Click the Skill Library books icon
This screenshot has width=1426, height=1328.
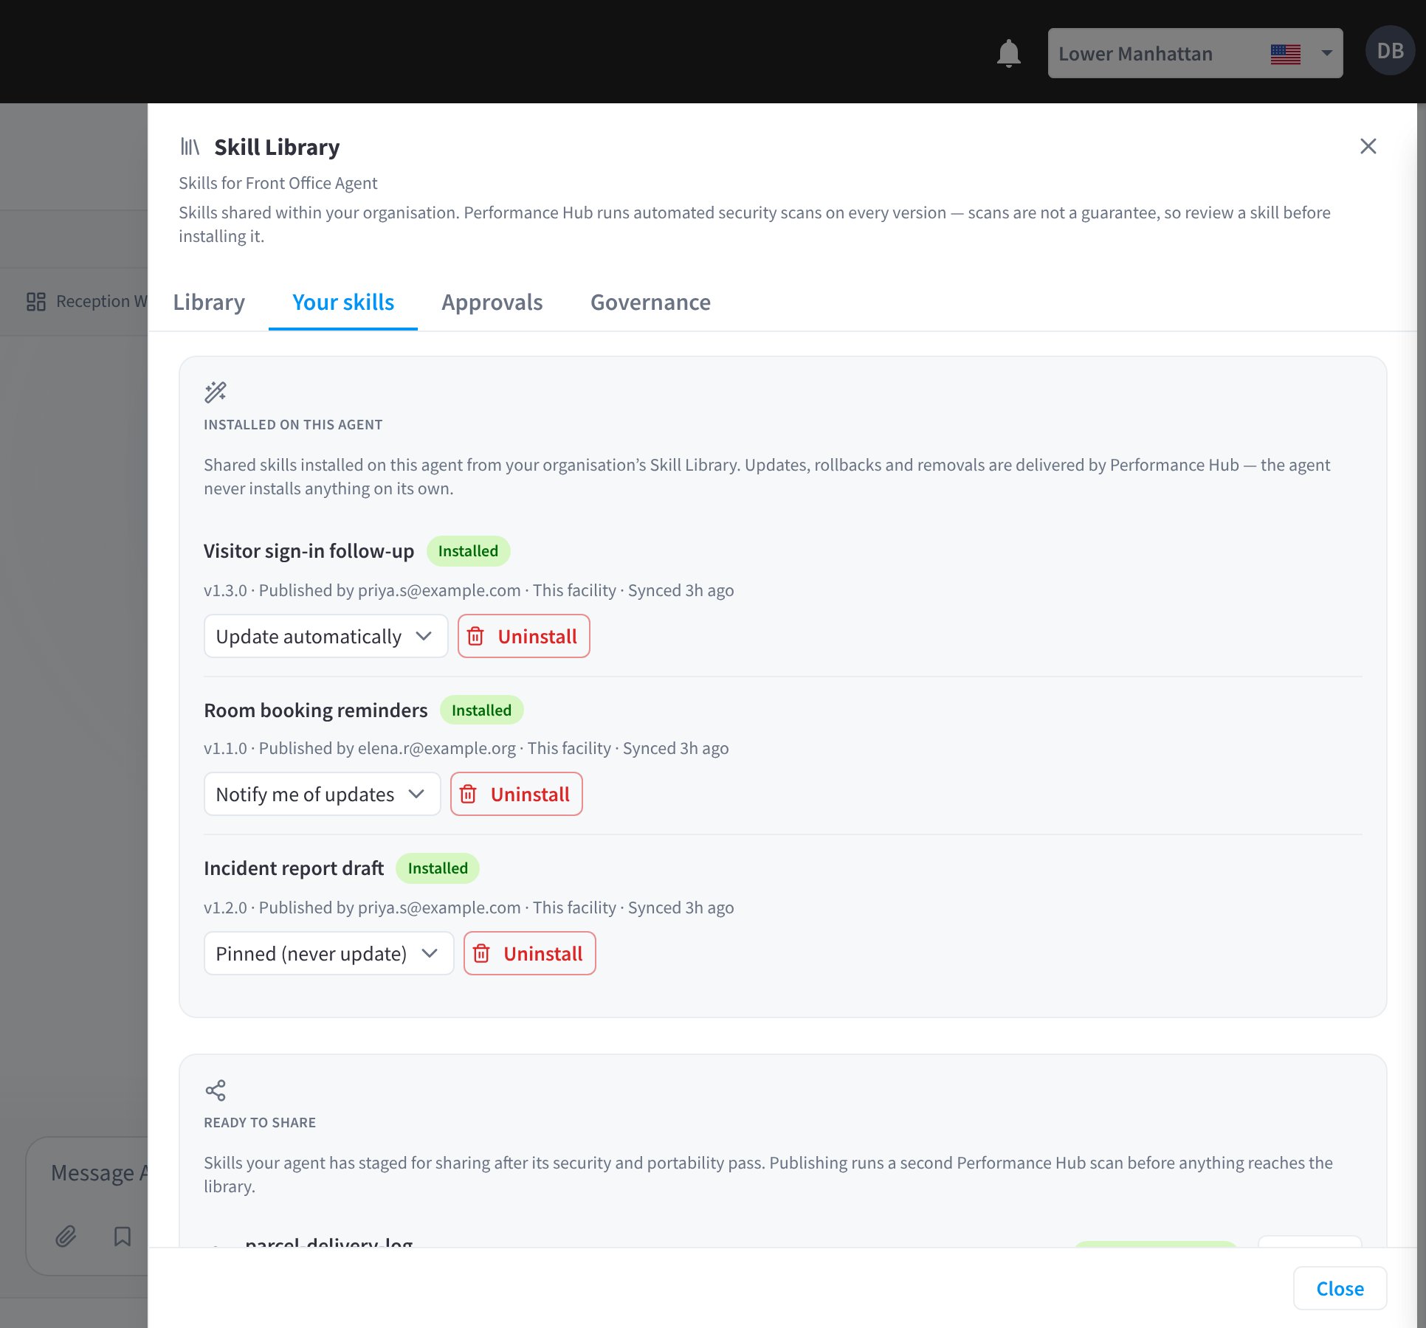tap(190, 147)
